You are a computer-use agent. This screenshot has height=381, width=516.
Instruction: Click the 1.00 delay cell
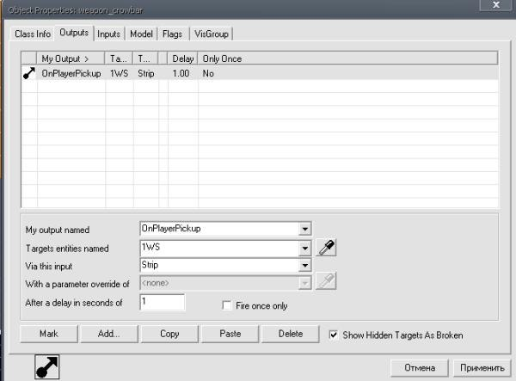[181, 73]
